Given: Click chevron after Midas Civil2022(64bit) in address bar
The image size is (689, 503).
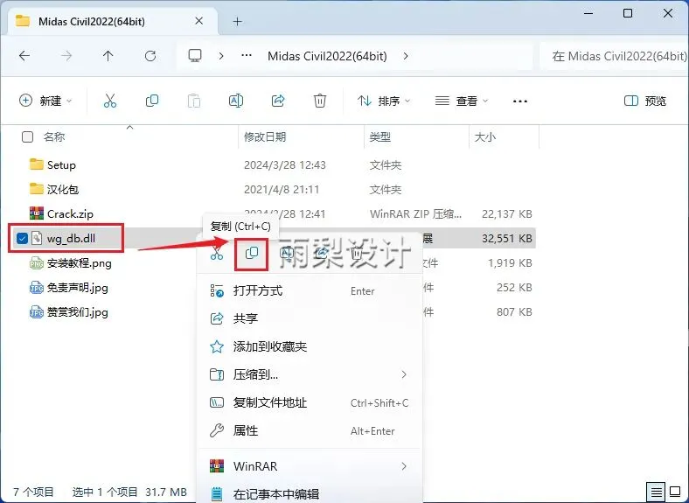Looking at the screenshot, I should [x=406, y=56].
